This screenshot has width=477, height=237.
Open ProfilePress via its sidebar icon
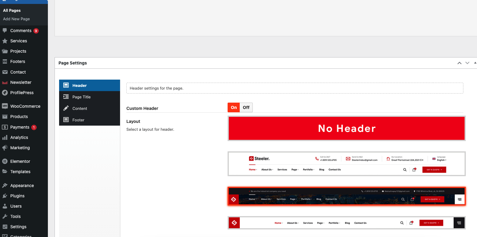pyautogui.click(x=5, y=93)
